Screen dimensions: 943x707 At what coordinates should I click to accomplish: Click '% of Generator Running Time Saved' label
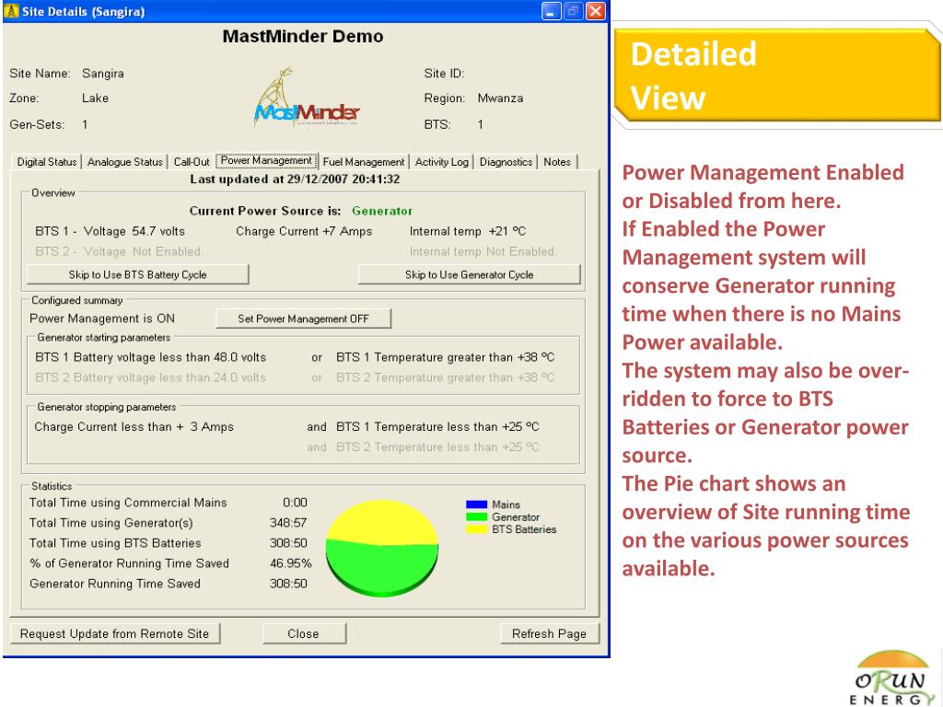(129, 563)
